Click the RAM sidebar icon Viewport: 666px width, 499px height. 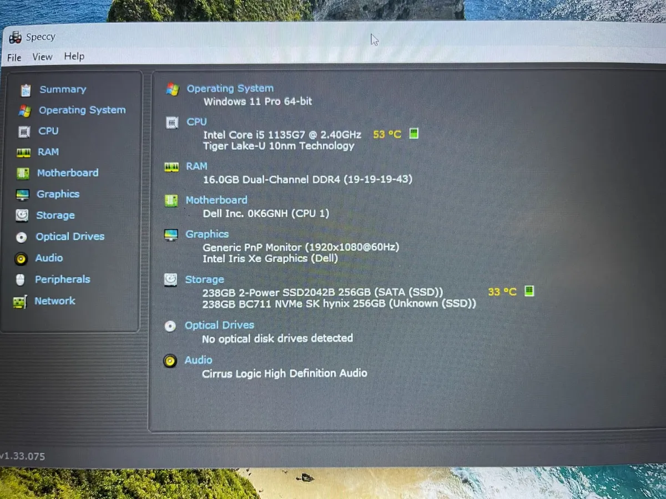(23, 153)
